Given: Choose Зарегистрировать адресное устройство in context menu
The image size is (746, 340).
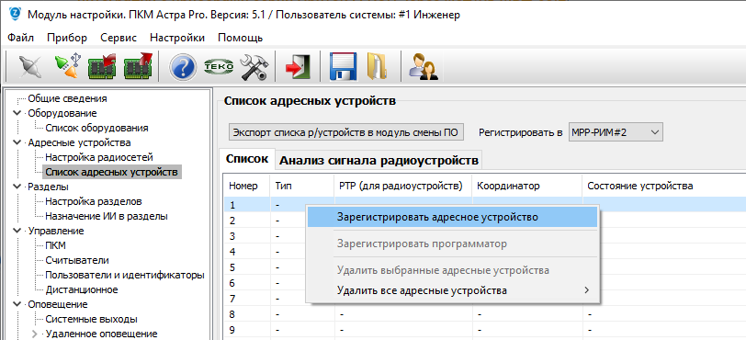Looking at the screenshot, I should pyautogui.click(x=452, y=217).
